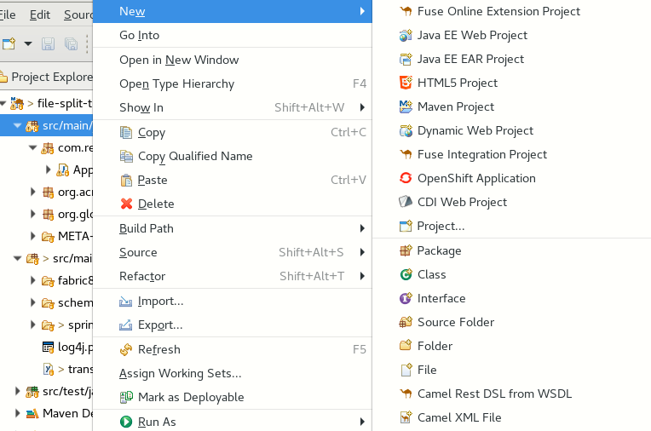Select the trans XML file
Image resolution: width=651 pixels, height=431 pixels.
[68, 369]
